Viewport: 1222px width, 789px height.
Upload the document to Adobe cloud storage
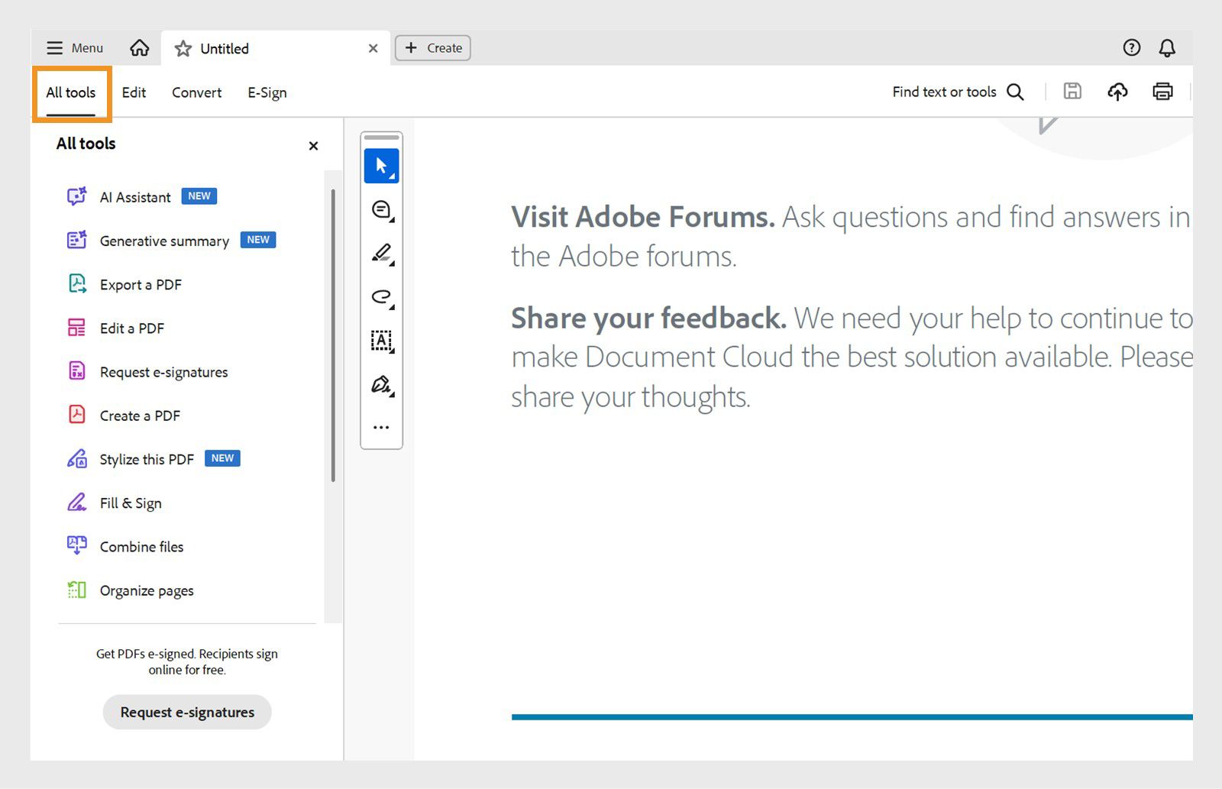coord(1117,92)
